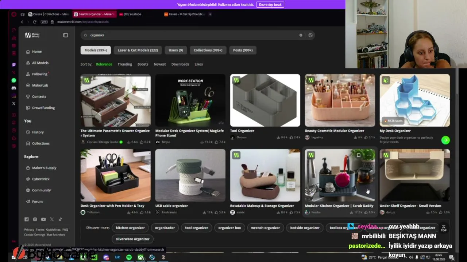467x262 pixels.
Task: Switch to Users (9) tab
Action: coord(175,50)
